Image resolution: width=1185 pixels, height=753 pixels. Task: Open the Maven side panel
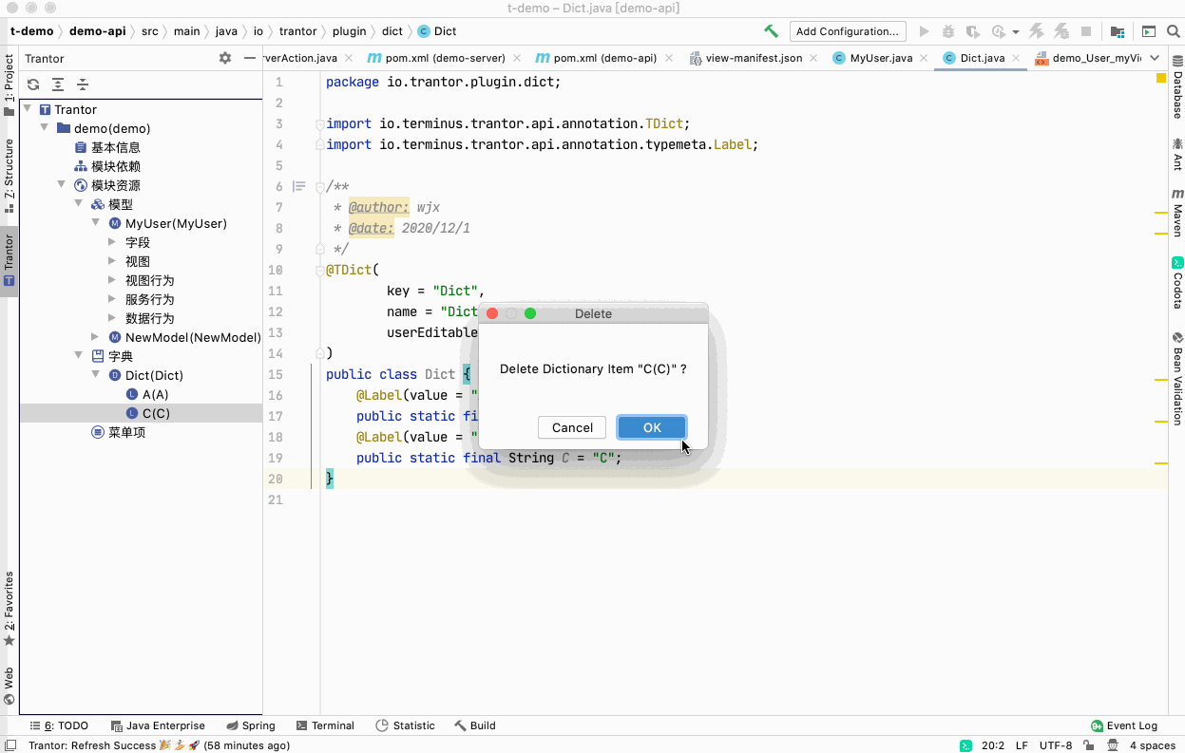click(1177, 213)
